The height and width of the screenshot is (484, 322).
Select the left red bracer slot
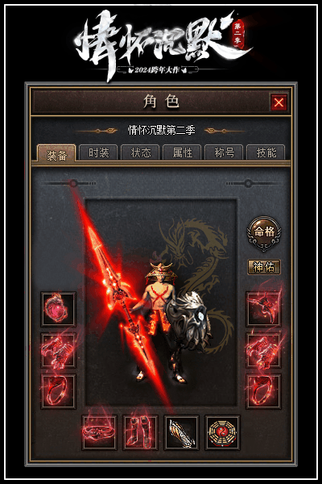point(58,350)
